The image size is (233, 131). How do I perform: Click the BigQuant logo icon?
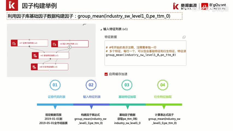click(x=205, y=6)
